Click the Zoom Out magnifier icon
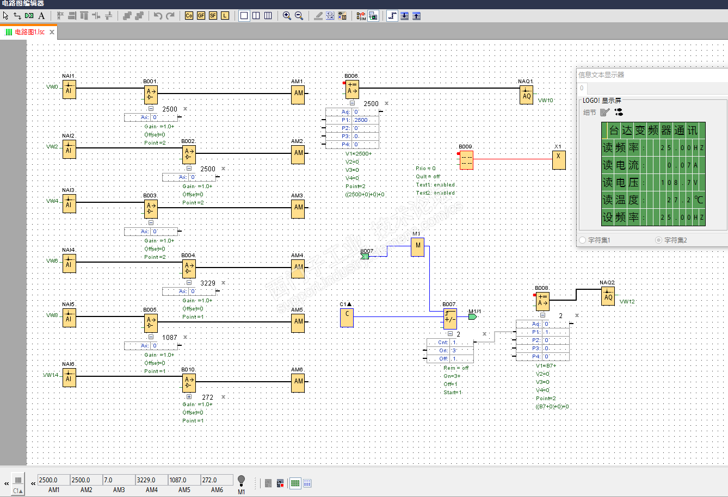 [x=299, y=16]
